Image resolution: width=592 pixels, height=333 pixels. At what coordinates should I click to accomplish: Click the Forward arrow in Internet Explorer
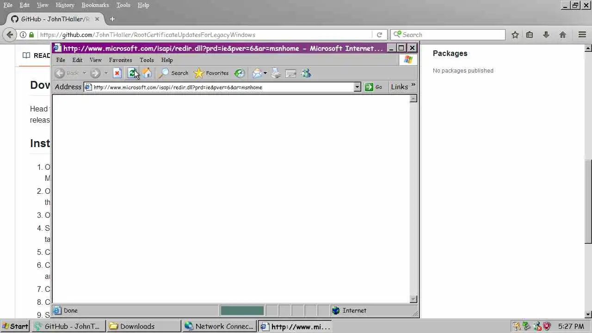point(95,73)
